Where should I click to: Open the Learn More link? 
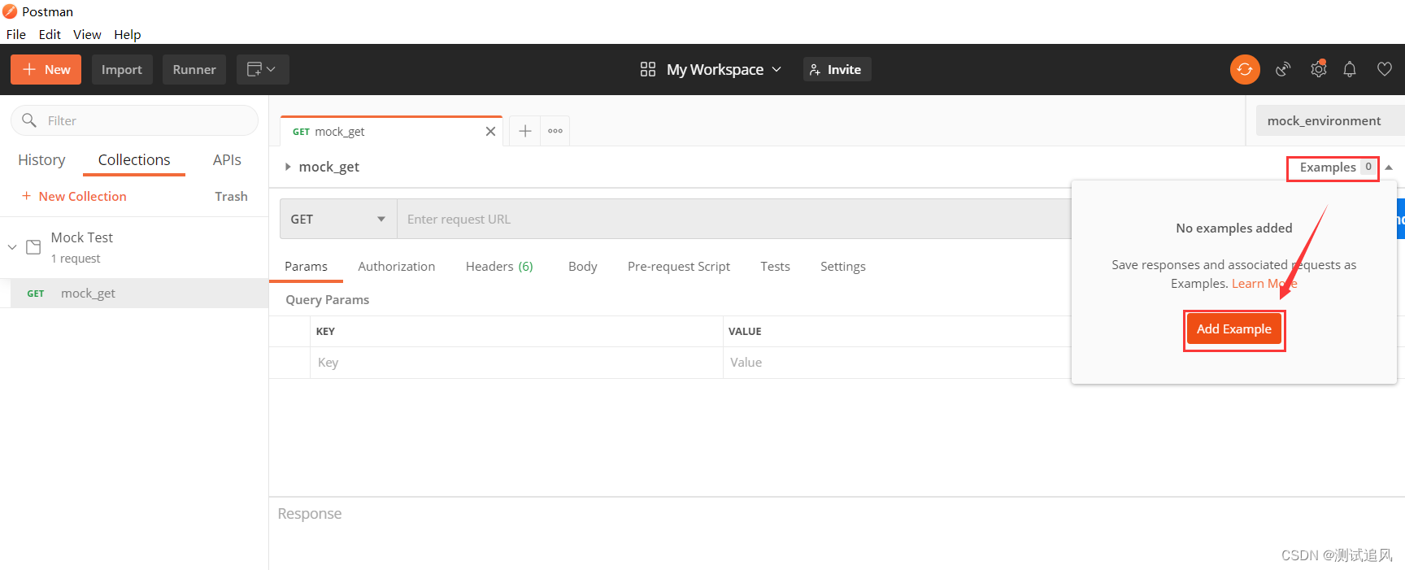pos(1264,284)
